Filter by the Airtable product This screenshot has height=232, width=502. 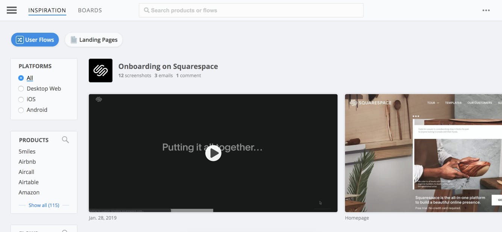point(29,182)
